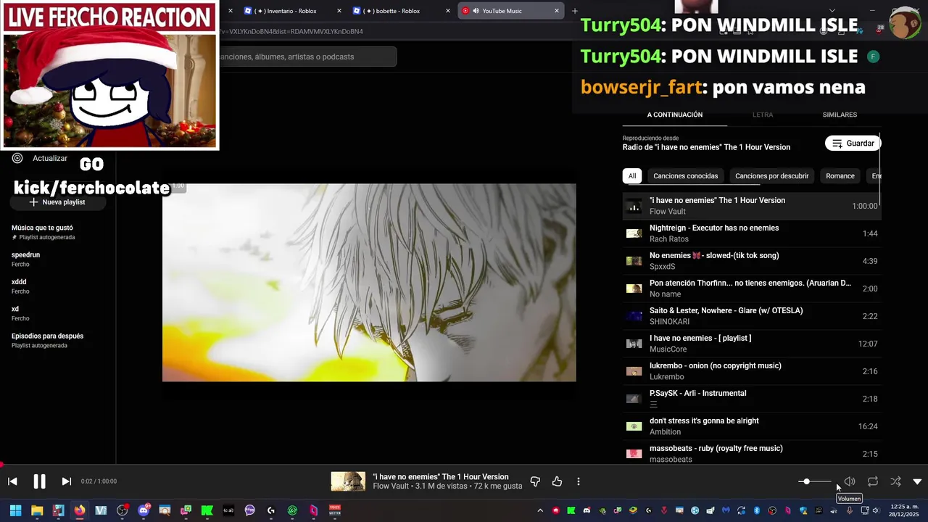The width and height of the screenshot is (928, 522).
Task: Open Logitech G HUB taskbar icon
Action: click(x=271, y=510)
